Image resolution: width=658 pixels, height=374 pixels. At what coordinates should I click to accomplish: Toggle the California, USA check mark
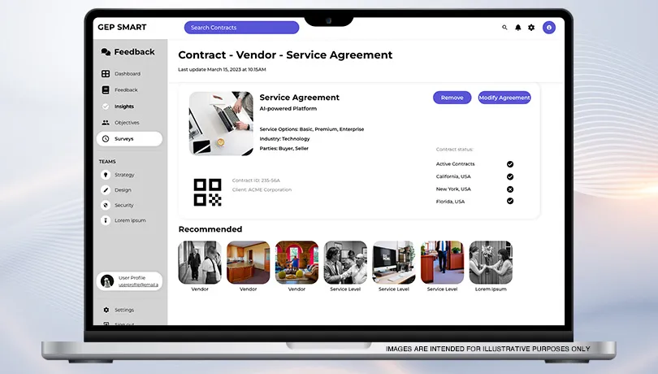pyautogui.click(x=510, y=176)
